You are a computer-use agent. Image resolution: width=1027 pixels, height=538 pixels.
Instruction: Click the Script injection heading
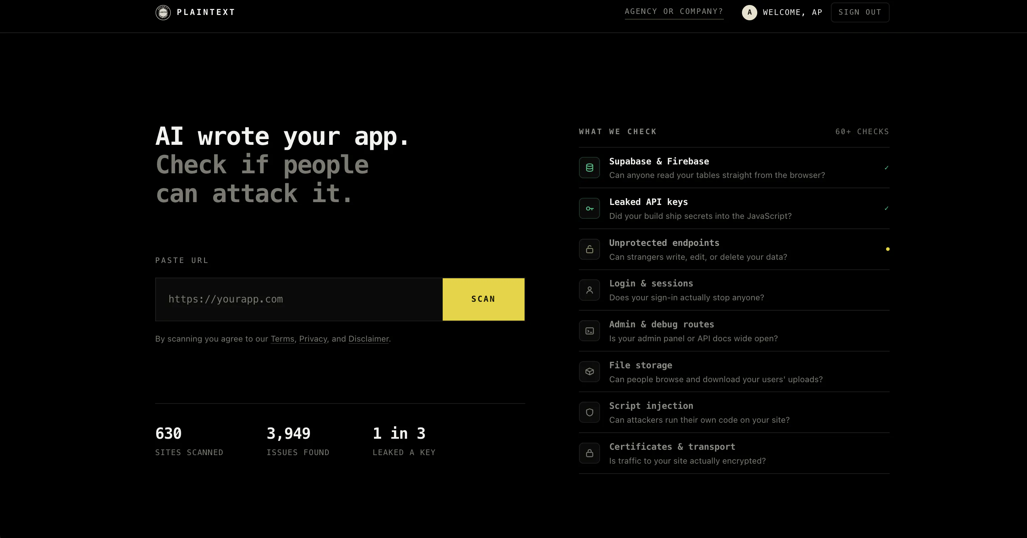click(x=651, y=406)
